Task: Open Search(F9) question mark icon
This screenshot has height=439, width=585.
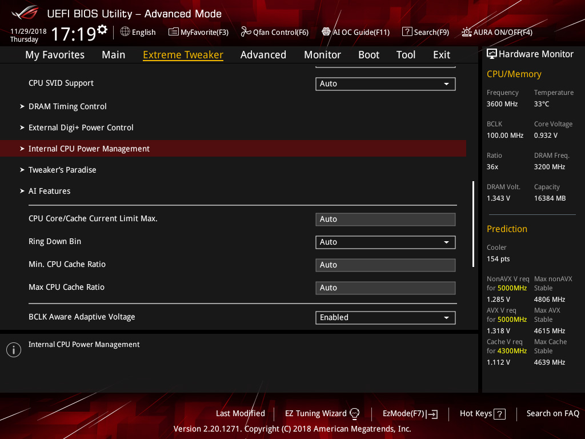Action: (407, 32)
